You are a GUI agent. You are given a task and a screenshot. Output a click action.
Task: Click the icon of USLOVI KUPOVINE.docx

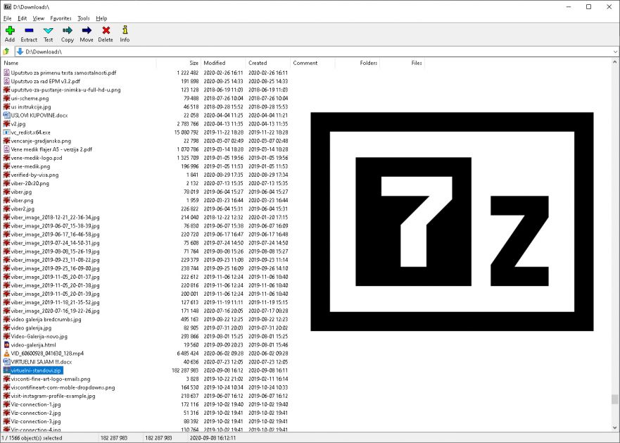pyautogui.click(x=6, y=115)
